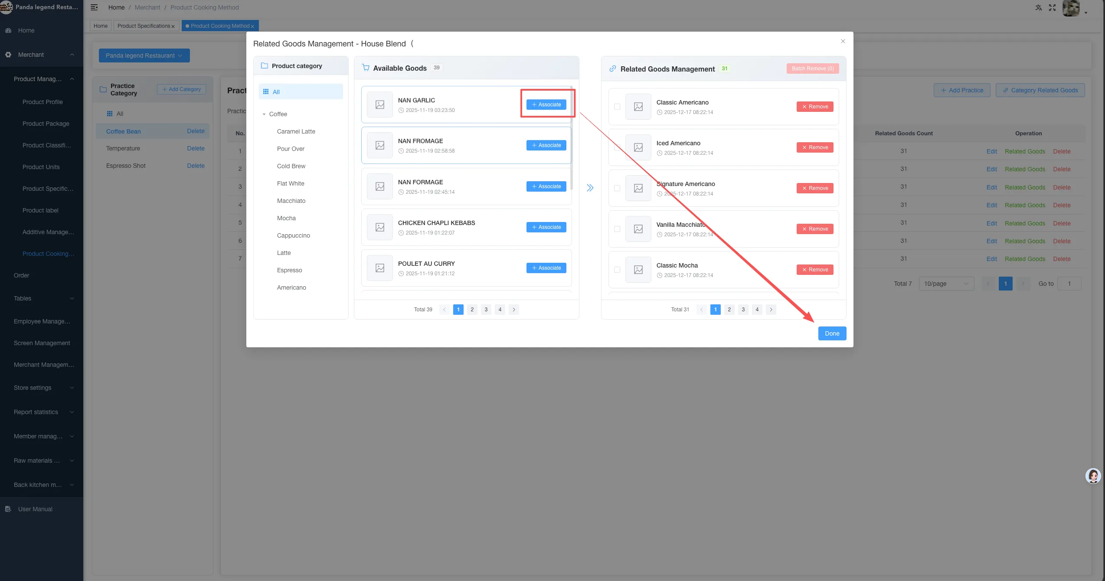
Task: Check the Vanilla Macchiato checkbox
Action: click(617, 229)
